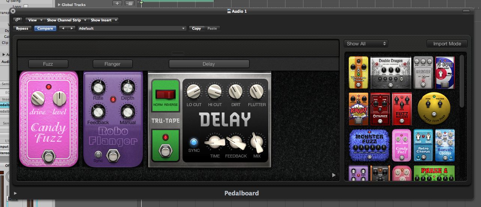The height and width of the screenshot is (207, 481).
Task: Choose Candy Fuzz in the pedal browser
Action: [402, 145]
